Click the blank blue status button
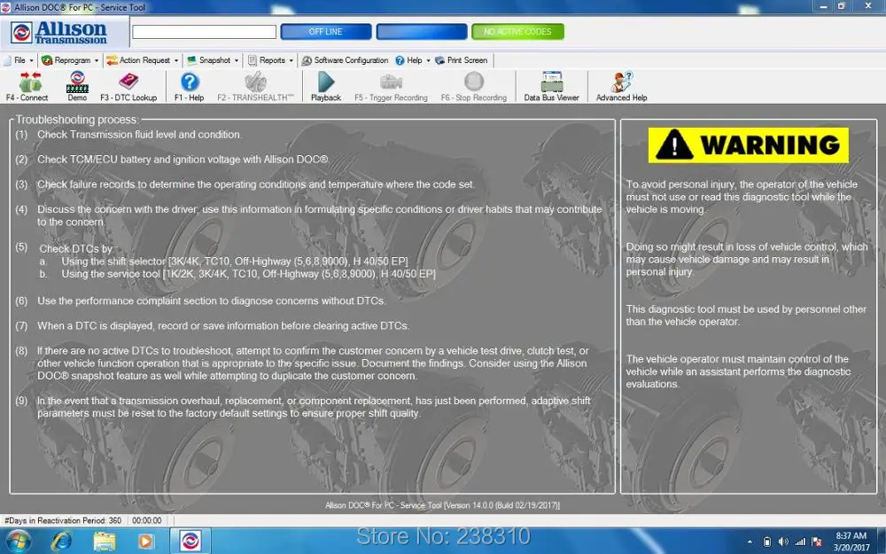This screenshot has width=886, height=554. click(422, 32)
